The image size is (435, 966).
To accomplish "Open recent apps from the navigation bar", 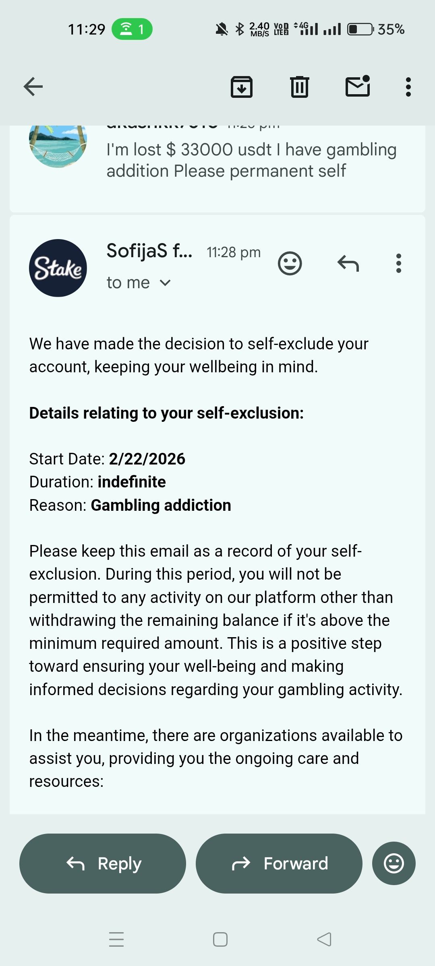I will point(116,939).
